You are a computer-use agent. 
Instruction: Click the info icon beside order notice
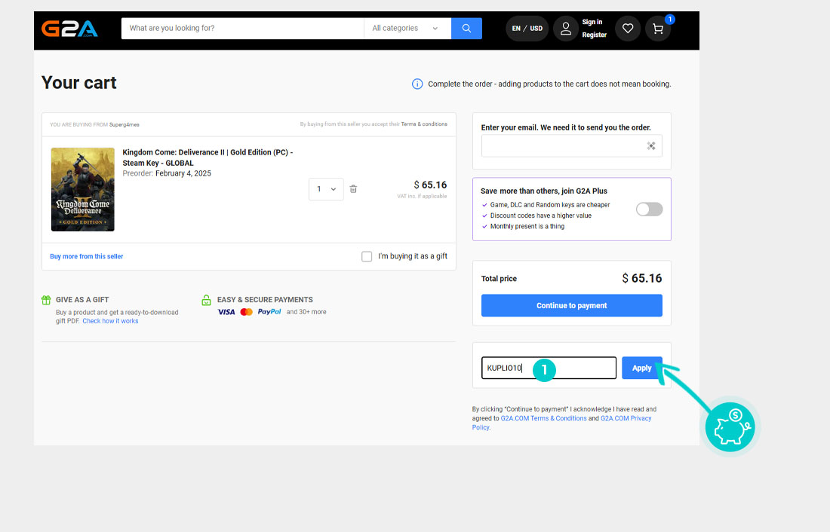[x=417, y=84]
